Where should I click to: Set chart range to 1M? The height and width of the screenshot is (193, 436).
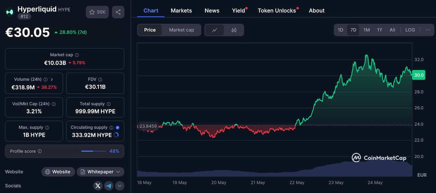[367, 30]
